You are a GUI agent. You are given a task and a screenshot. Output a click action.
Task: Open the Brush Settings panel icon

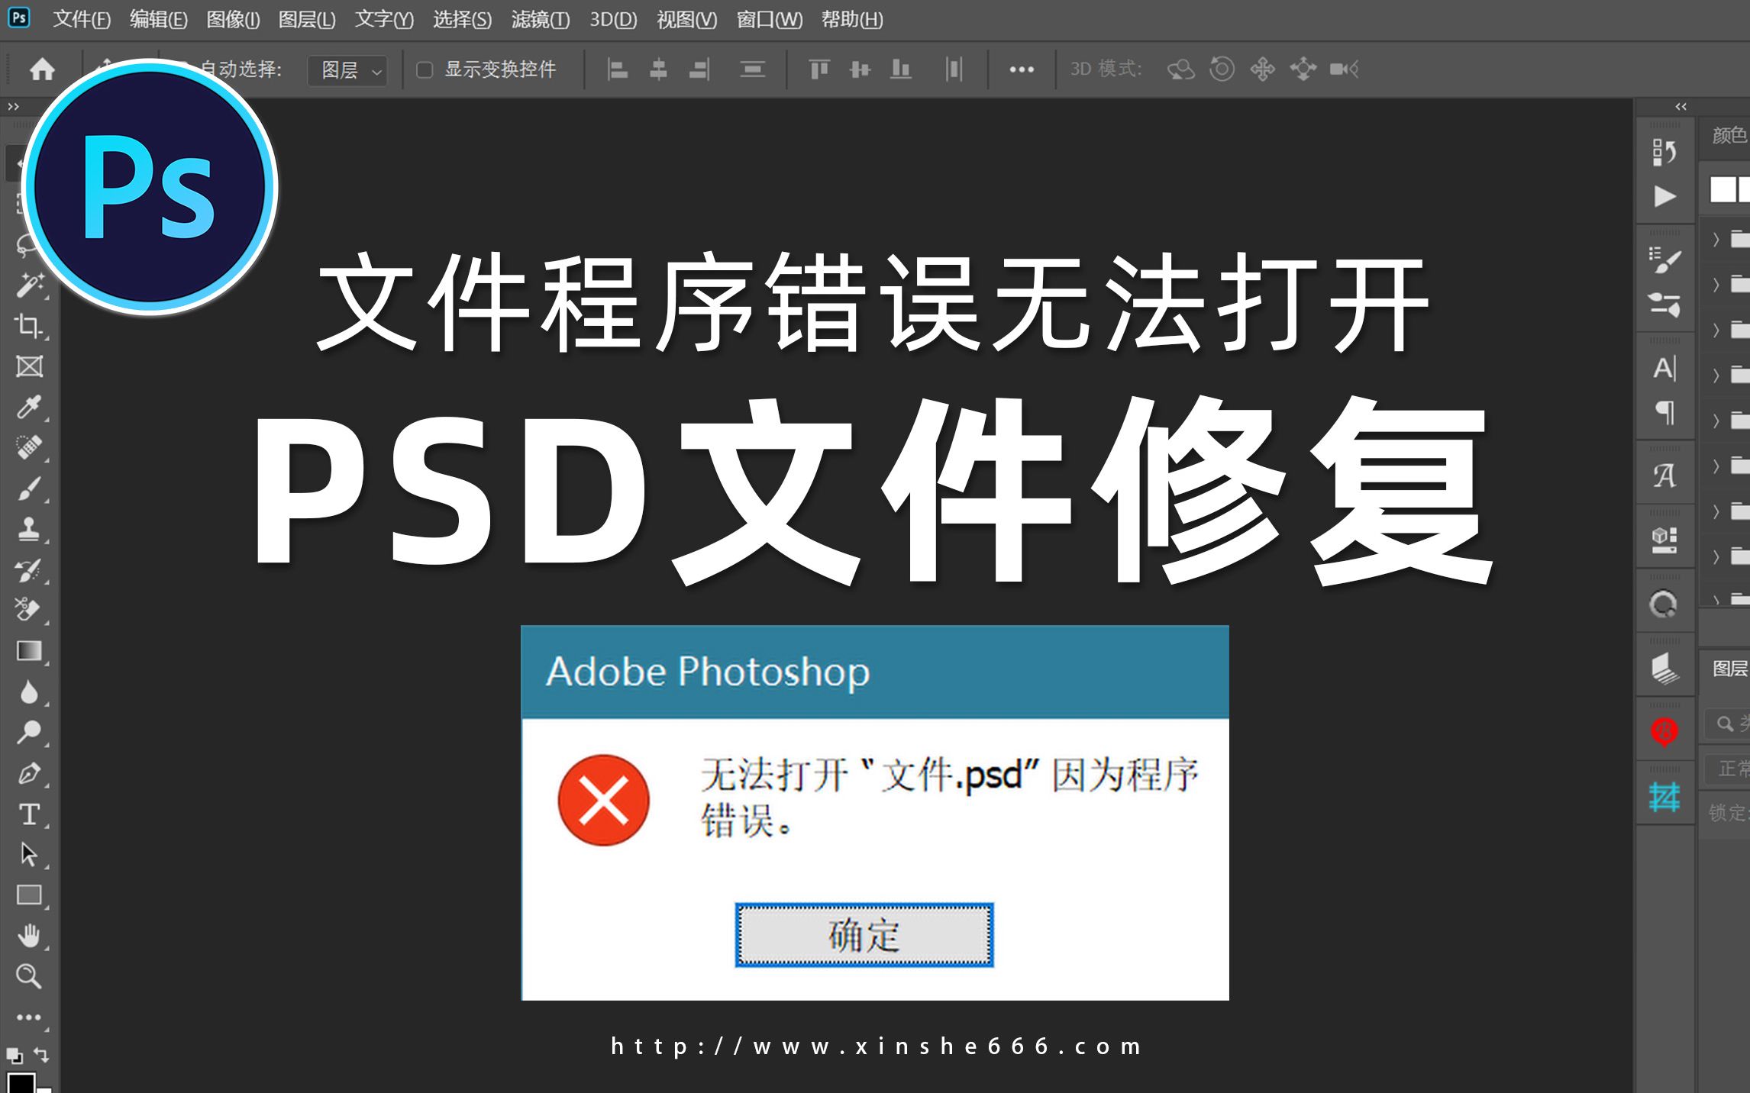pos(1664,260)
